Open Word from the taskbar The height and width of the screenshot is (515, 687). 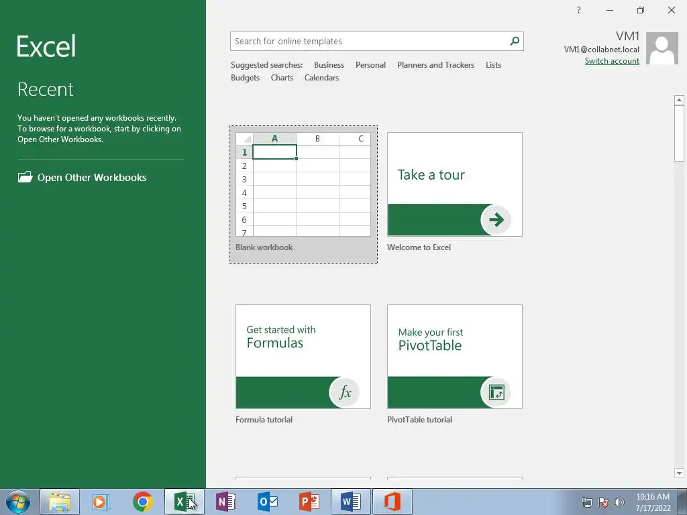pyautogui.click(x=350, y=502)
